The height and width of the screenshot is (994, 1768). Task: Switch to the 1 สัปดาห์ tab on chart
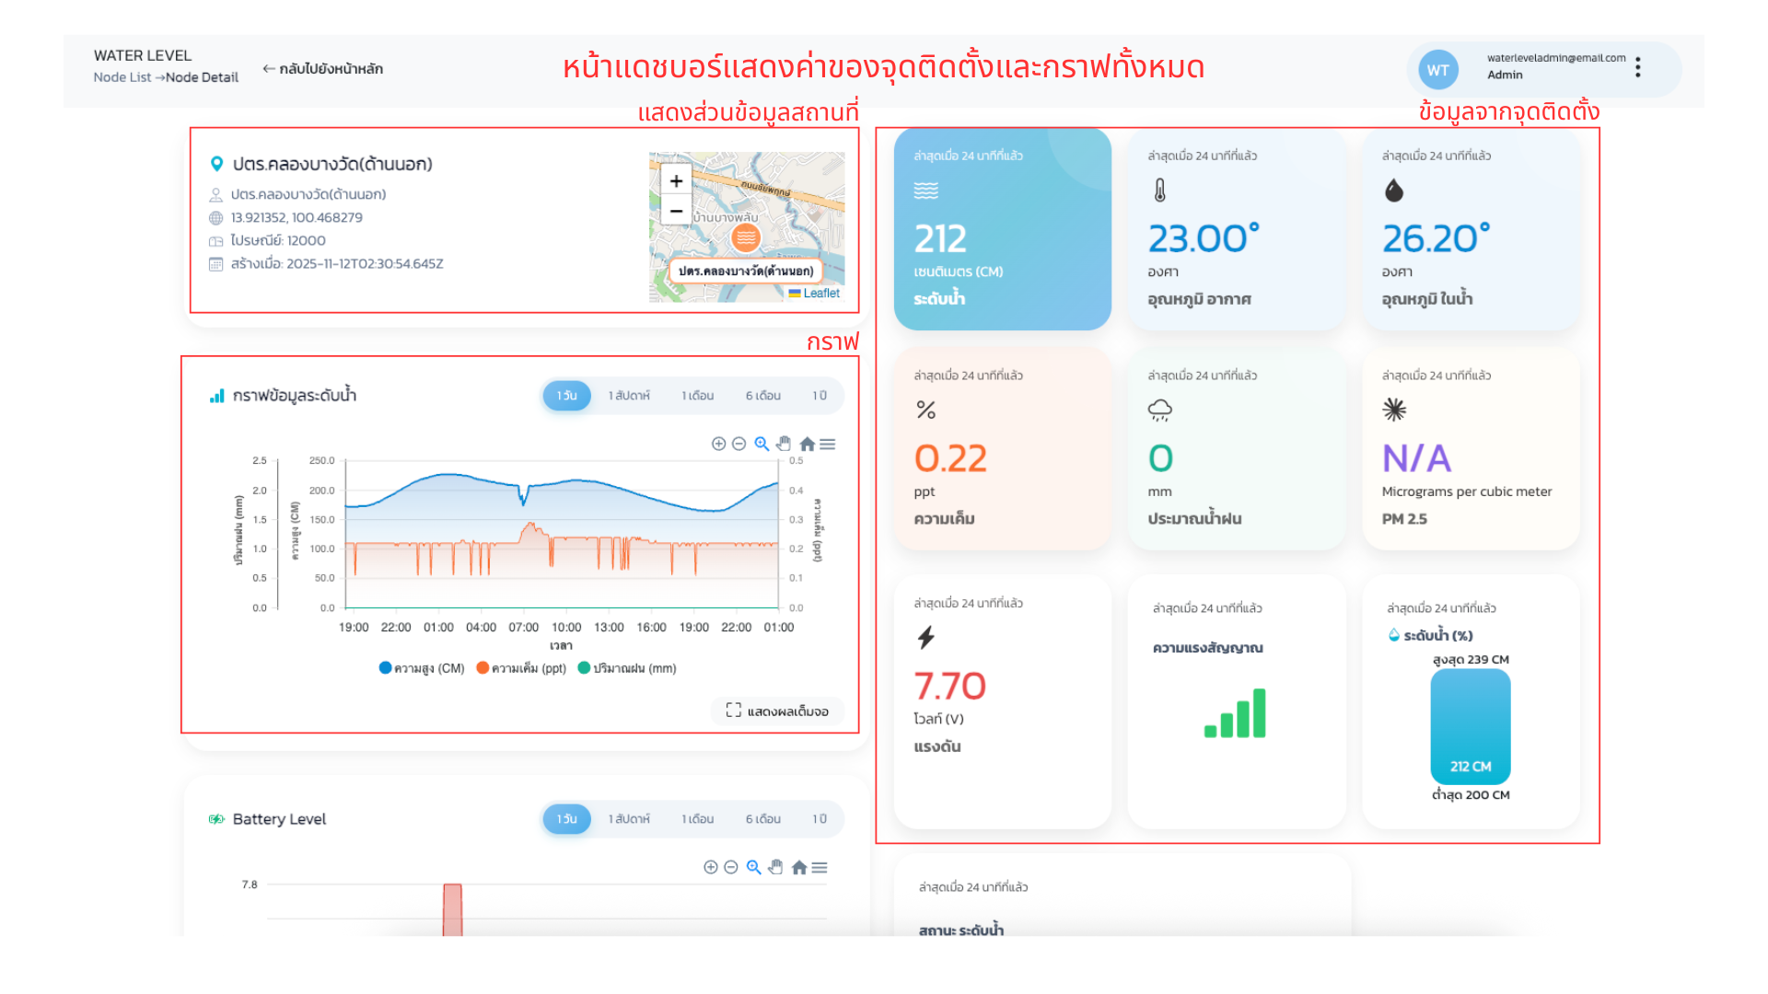click(629, 395)
